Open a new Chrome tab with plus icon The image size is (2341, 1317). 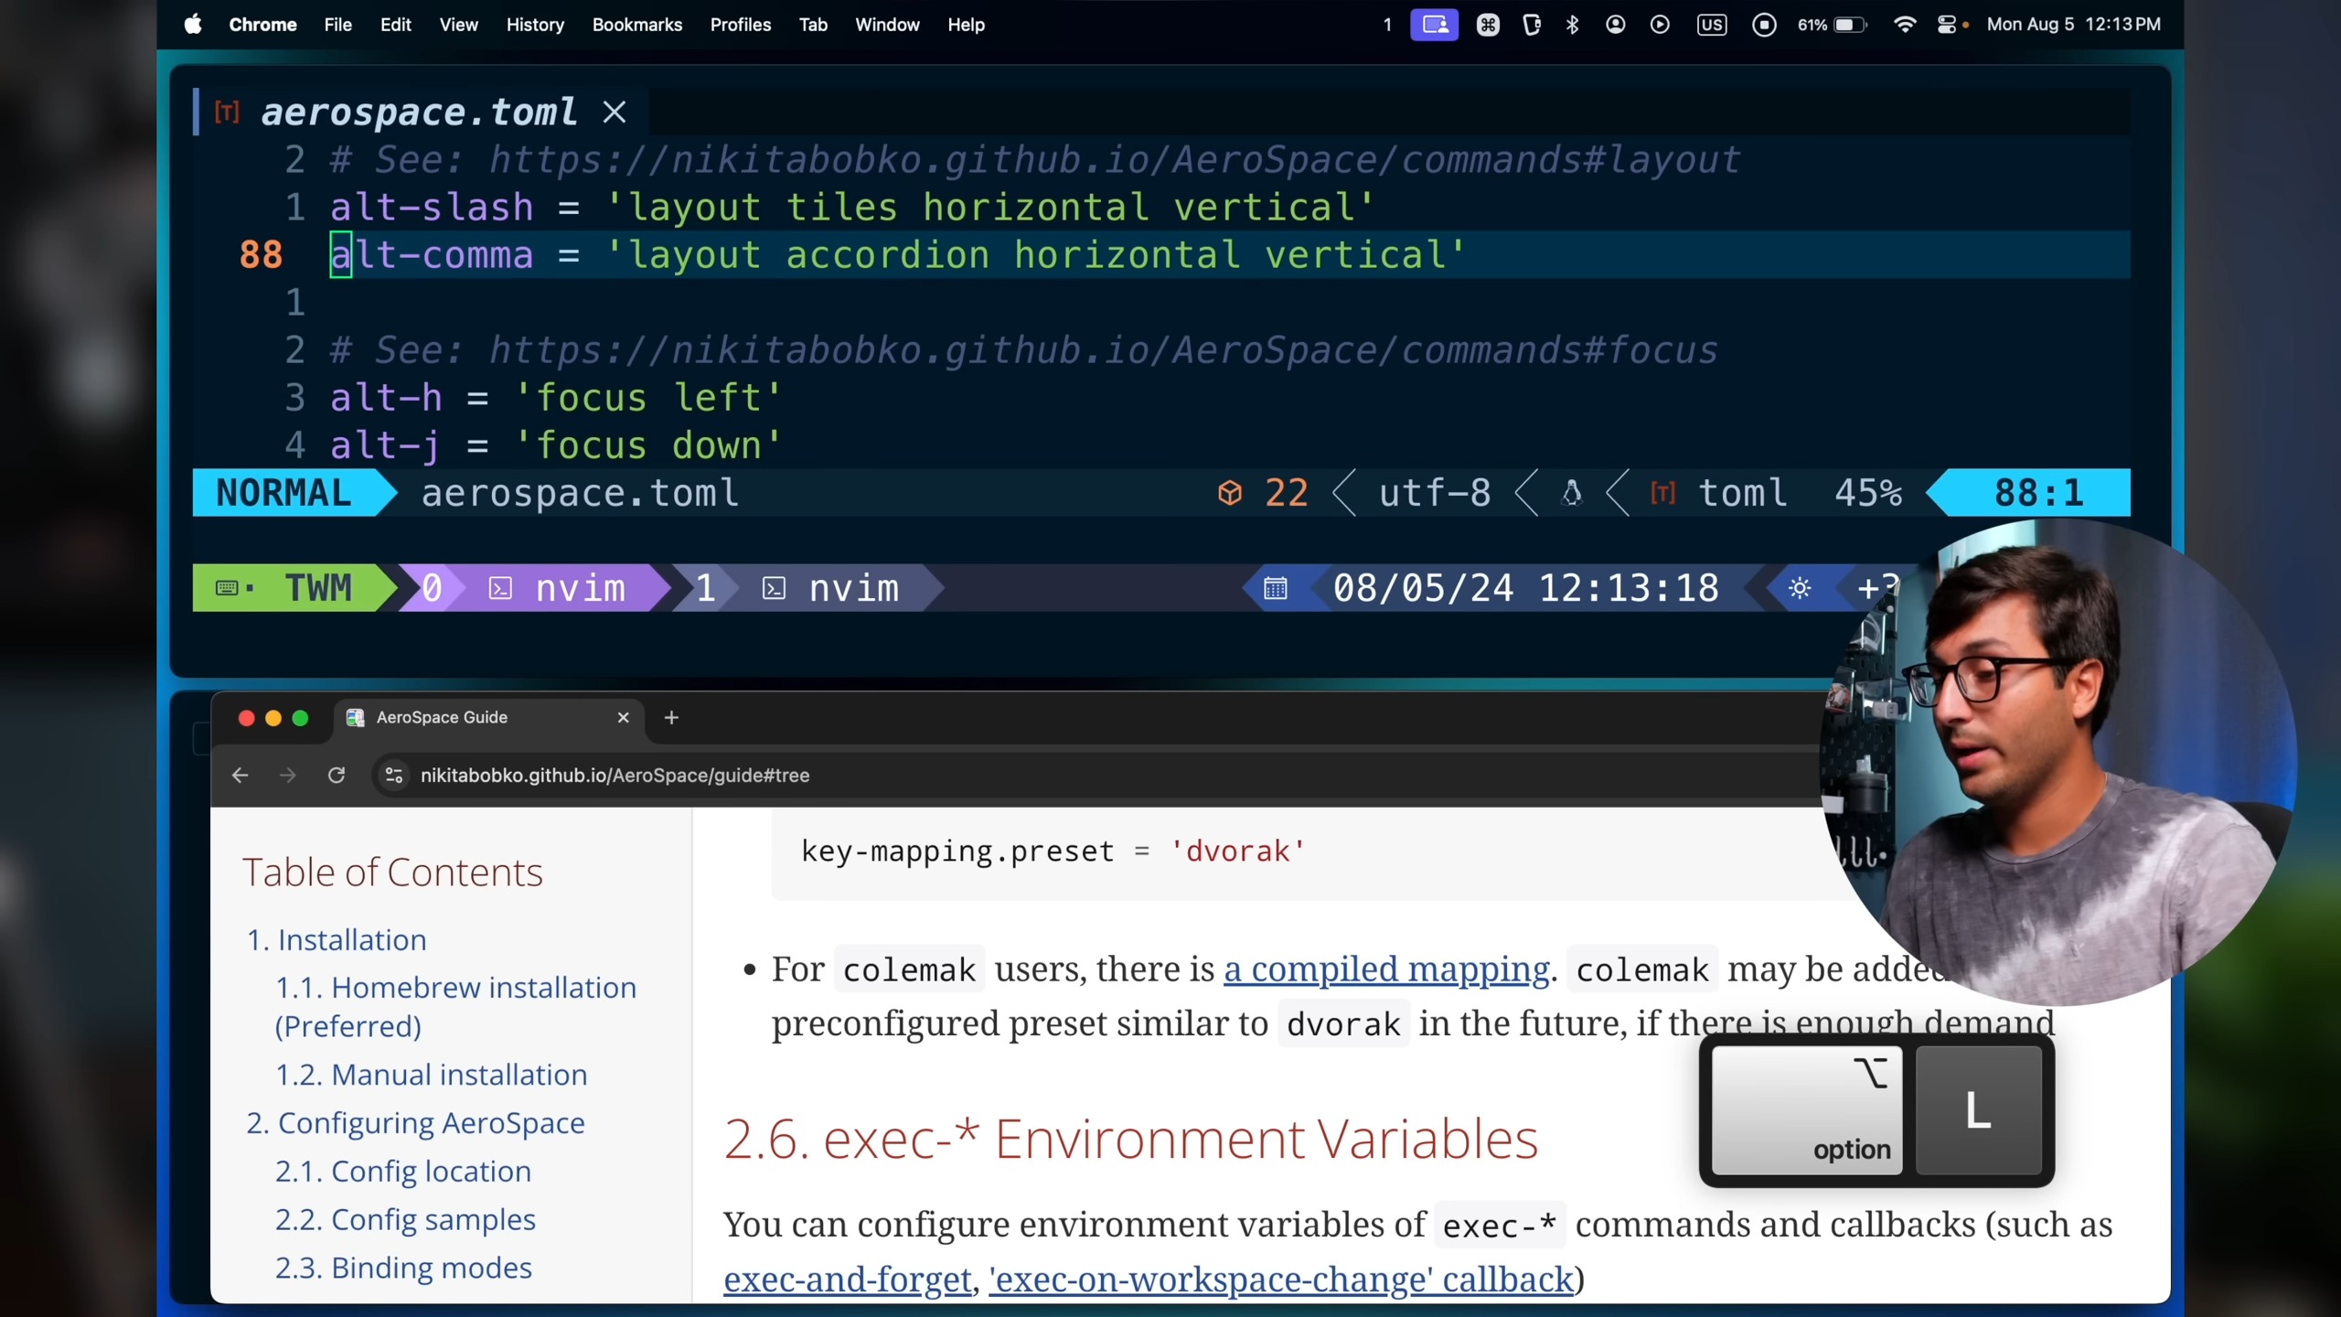[x=671, y=718]
